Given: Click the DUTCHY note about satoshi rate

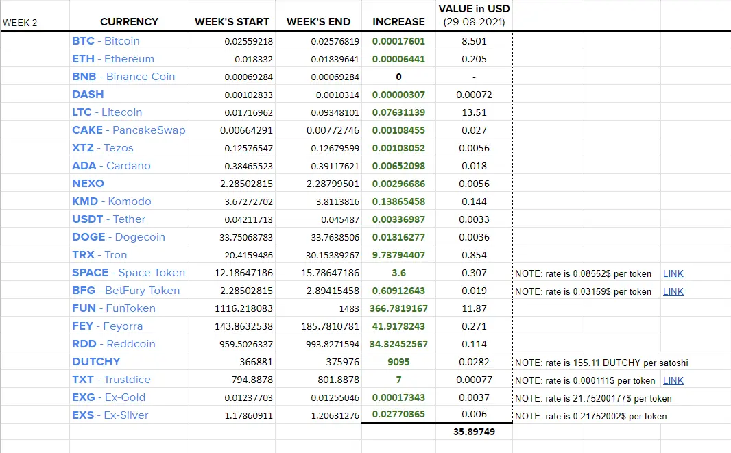Looking at the screenshot, I should point(601,363).
